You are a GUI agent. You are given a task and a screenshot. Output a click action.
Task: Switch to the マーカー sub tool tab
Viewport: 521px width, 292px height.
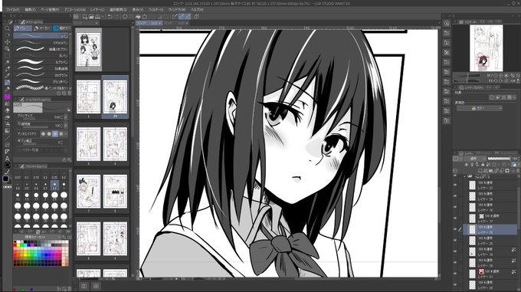pos(42,28)
